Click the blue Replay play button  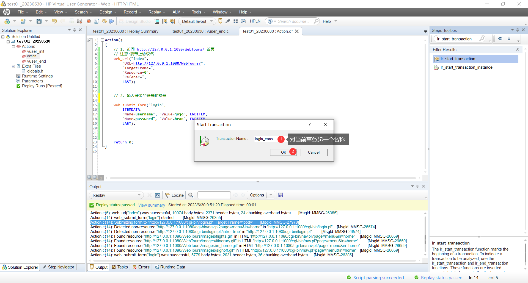[x=112, y=21]
